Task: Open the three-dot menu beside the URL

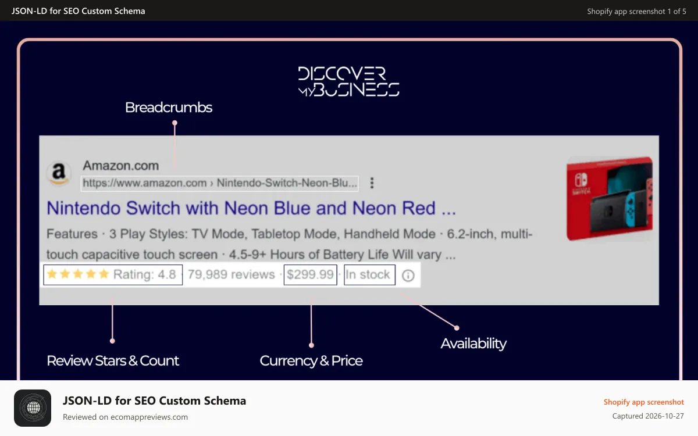Action: 372,183
